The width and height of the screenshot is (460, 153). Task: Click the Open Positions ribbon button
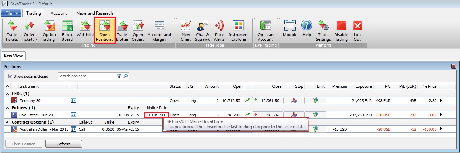pos(105,31)
